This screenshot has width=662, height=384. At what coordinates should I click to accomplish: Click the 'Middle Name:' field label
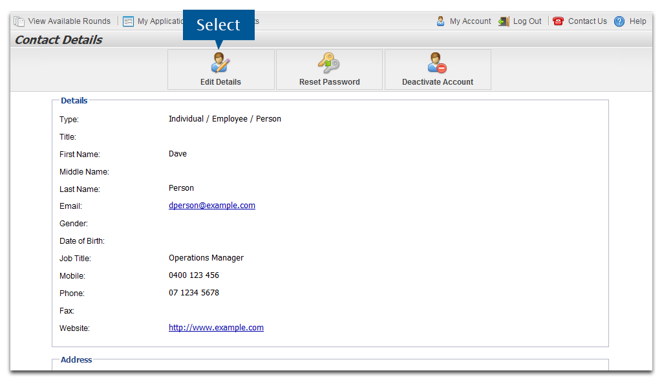tap(85, 172)
